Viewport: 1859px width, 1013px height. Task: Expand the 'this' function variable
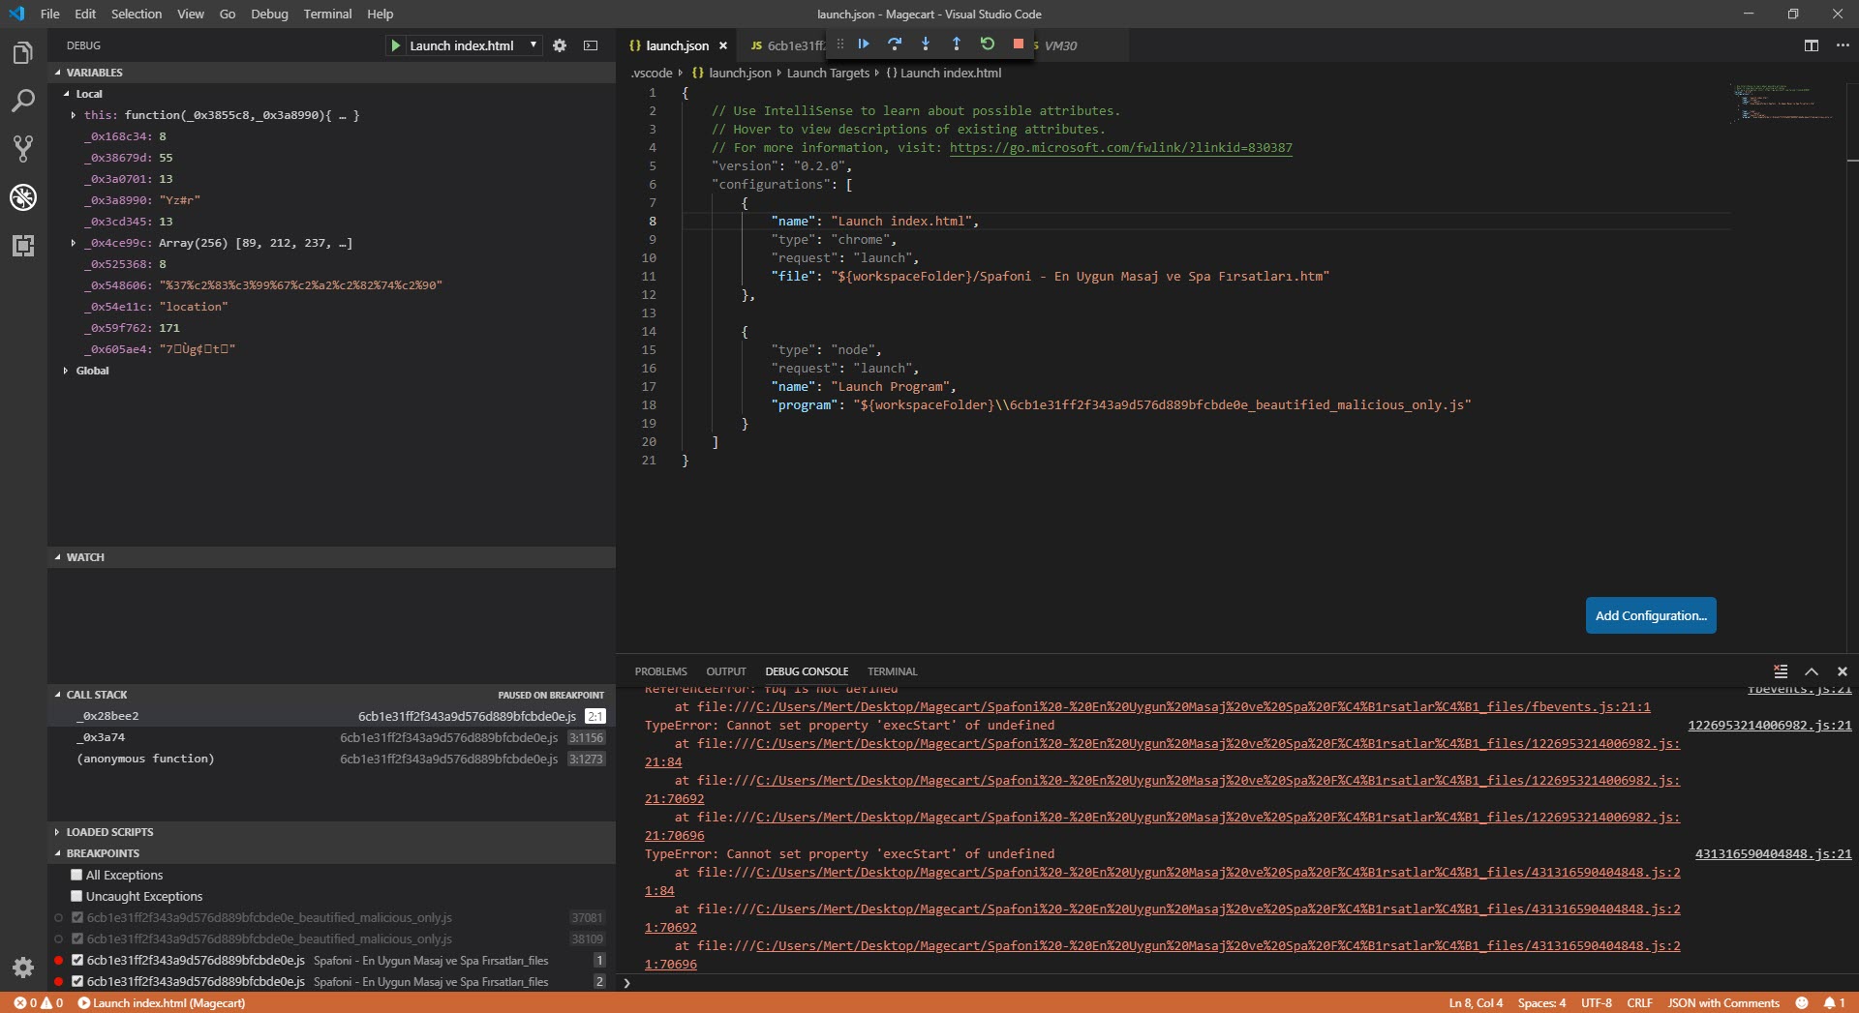coord(74,115)
